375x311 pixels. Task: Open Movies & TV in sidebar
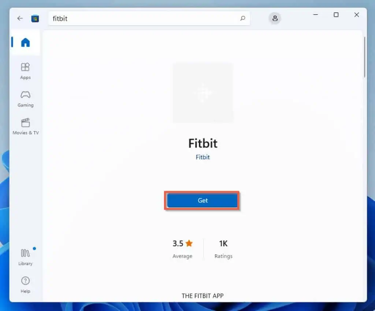25,126
